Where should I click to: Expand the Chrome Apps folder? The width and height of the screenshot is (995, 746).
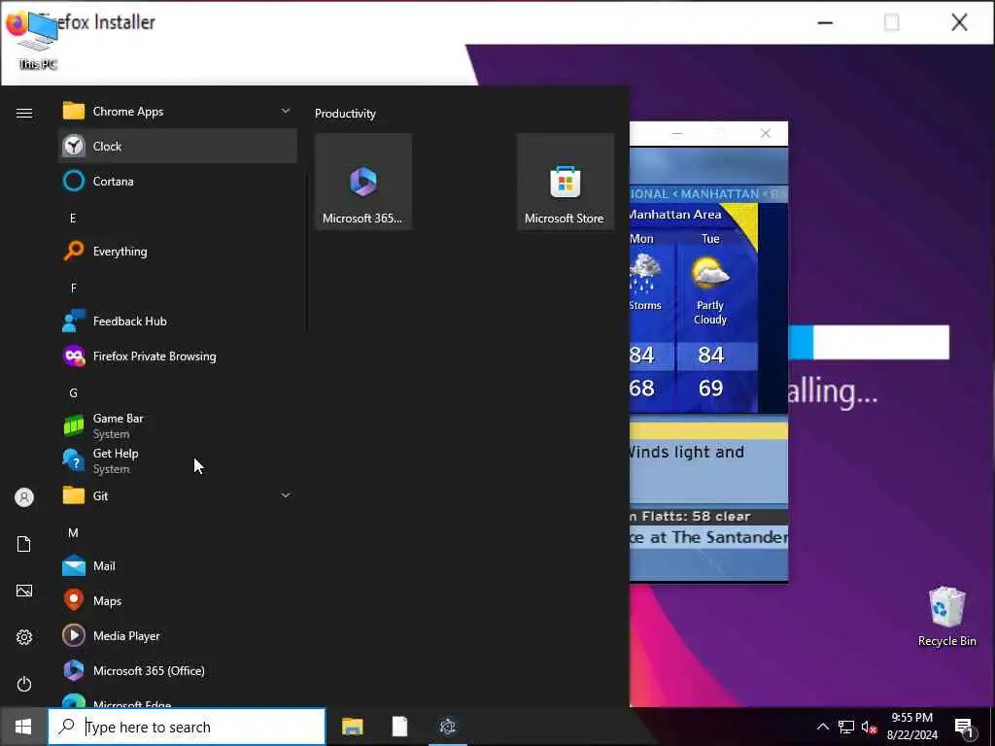click(x=286, y=111)
